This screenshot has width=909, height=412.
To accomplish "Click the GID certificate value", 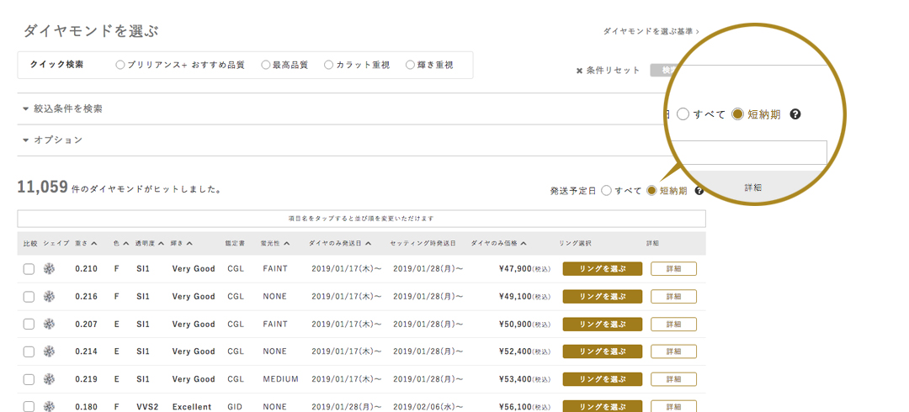I will [x=236, y=407].
